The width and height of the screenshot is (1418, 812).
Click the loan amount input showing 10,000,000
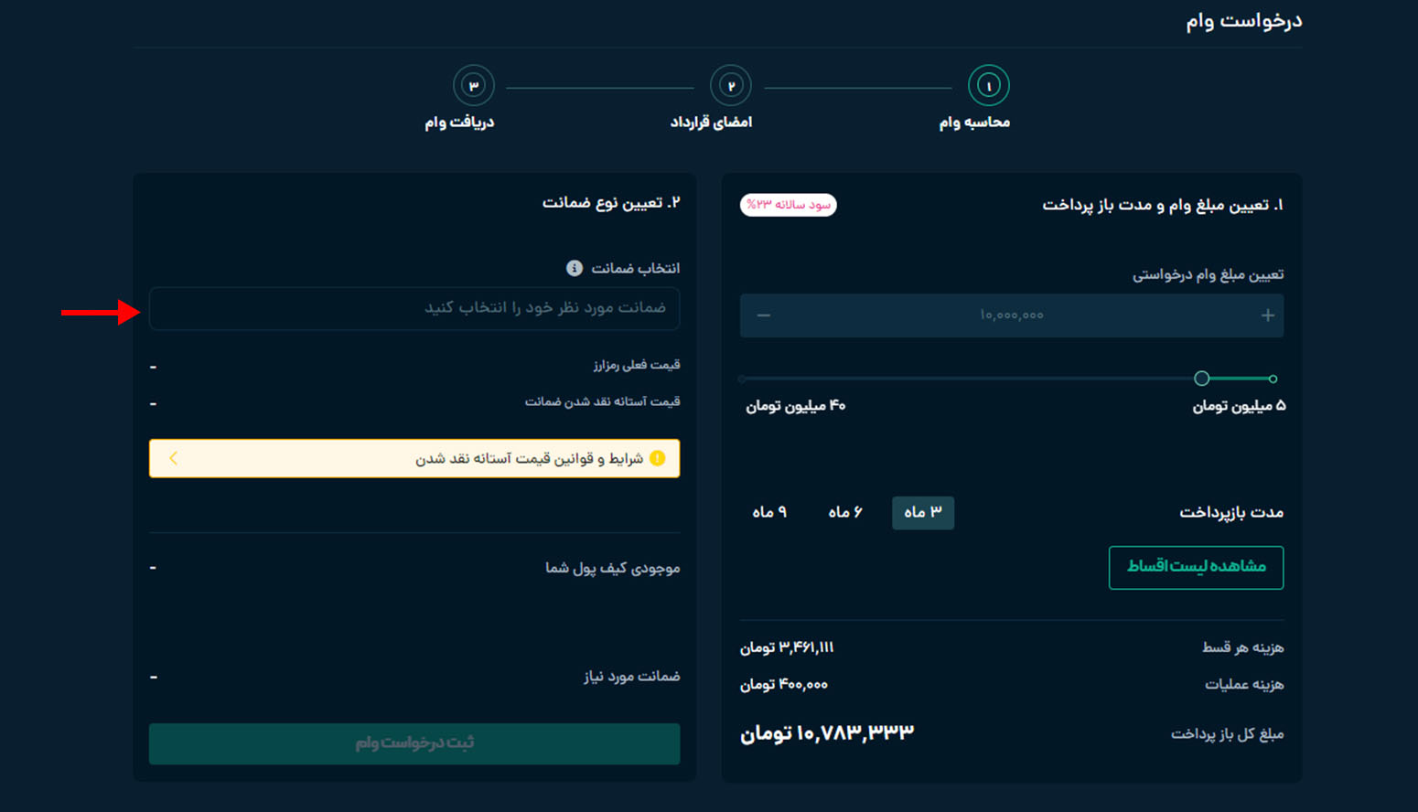tap(1012, 315)
